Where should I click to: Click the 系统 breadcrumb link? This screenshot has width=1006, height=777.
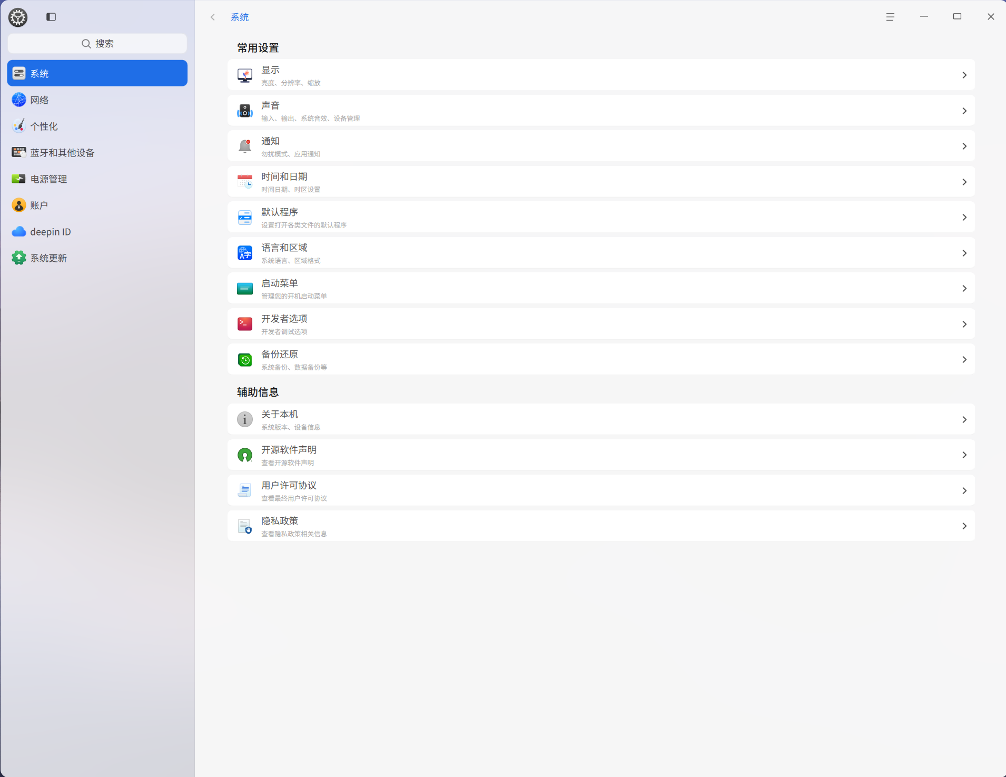pyautogui.click(x=240, y=17)
